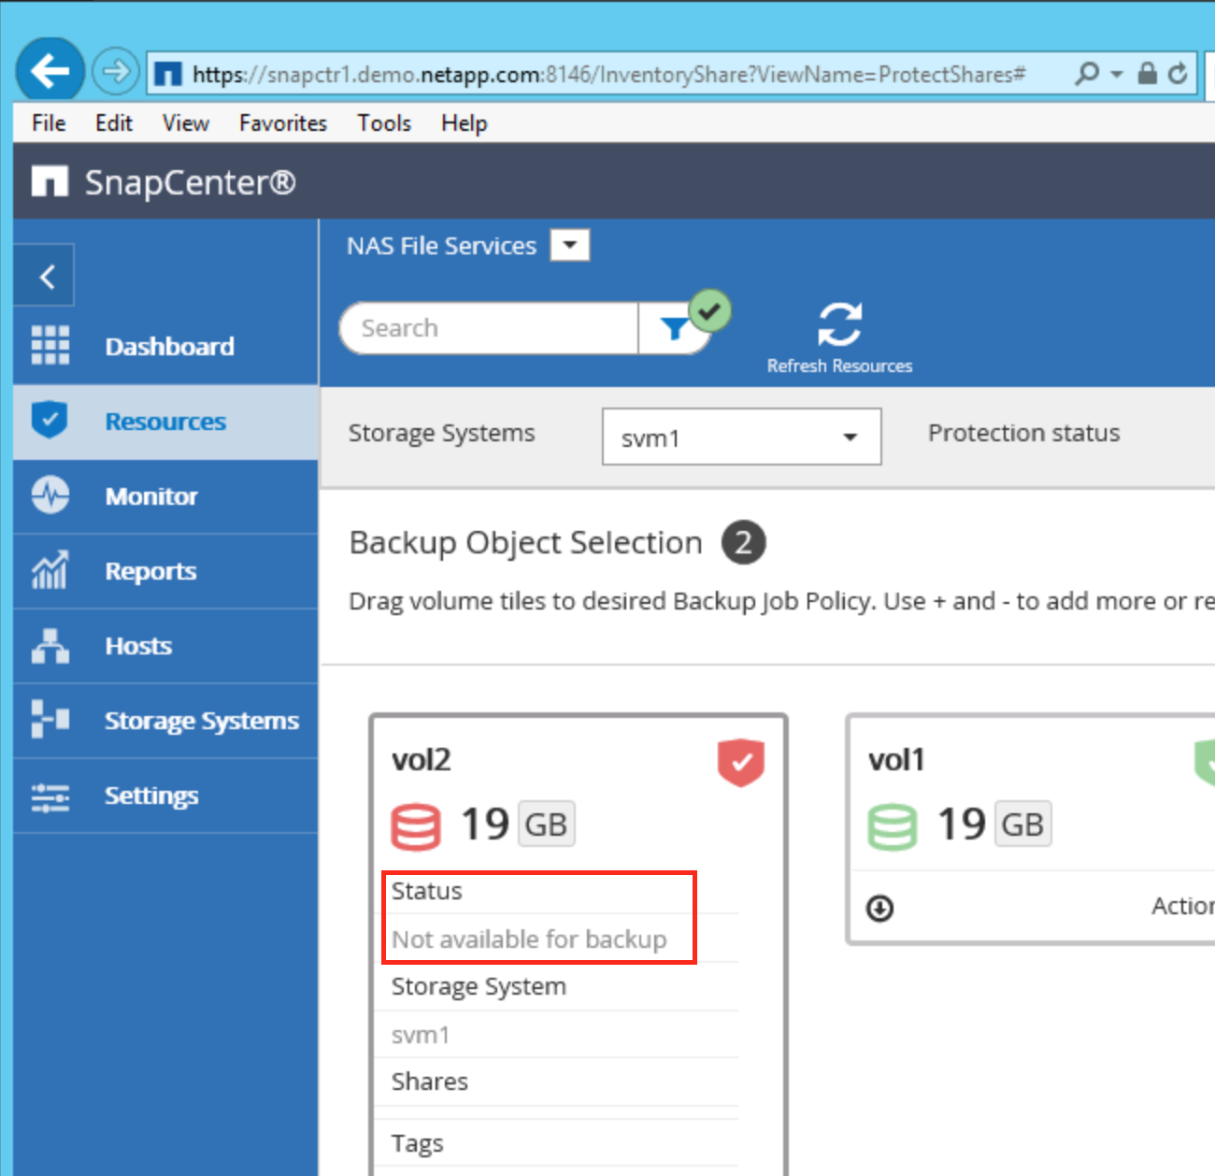Go to Dashboard in the sidebar
The height and width of the screenshot is (1176, 1215).
pos(169,347)
